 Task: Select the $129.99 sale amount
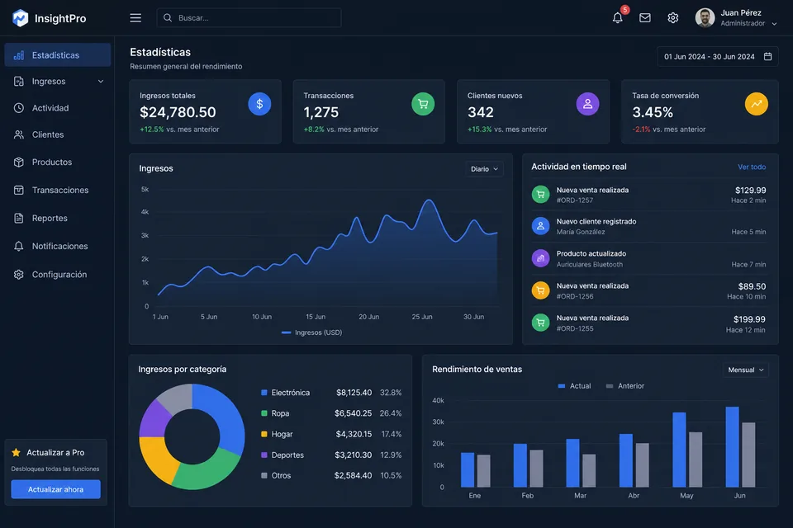tap(751, 191)
